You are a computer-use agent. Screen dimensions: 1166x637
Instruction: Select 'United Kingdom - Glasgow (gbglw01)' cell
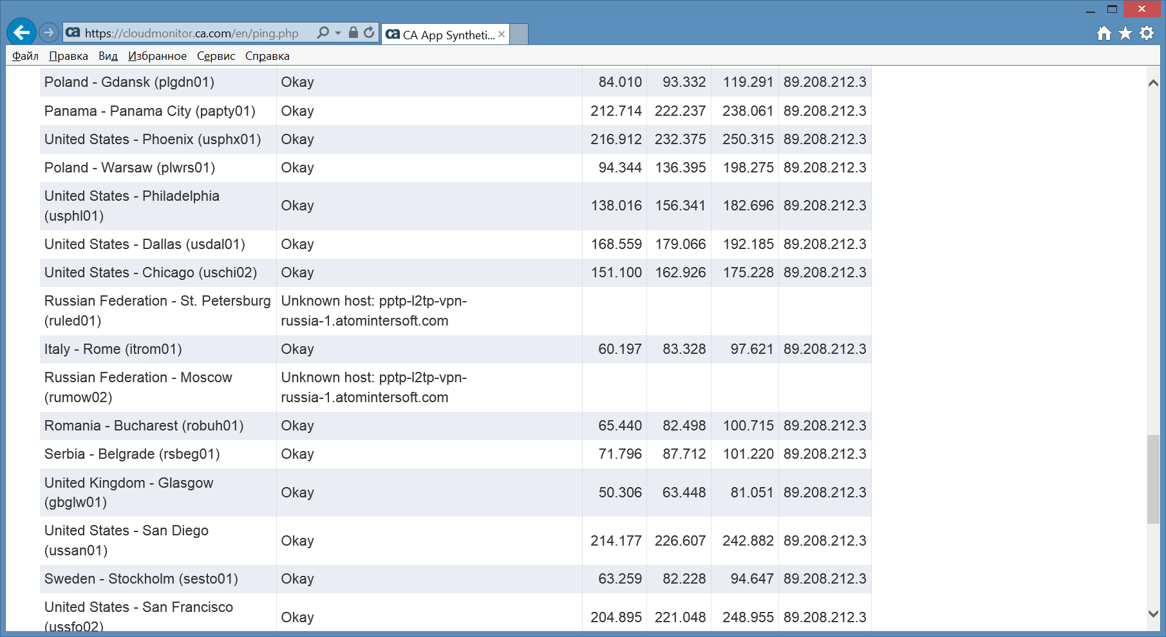pos(158,492)
